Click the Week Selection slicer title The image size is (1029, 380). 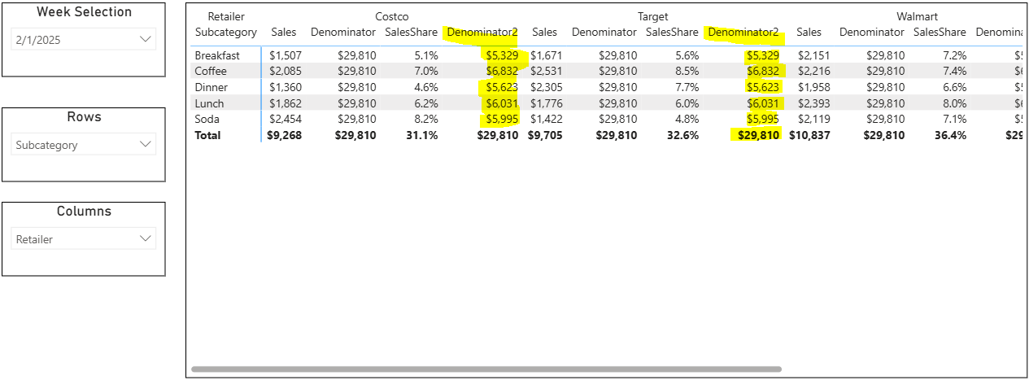(84, 12)
